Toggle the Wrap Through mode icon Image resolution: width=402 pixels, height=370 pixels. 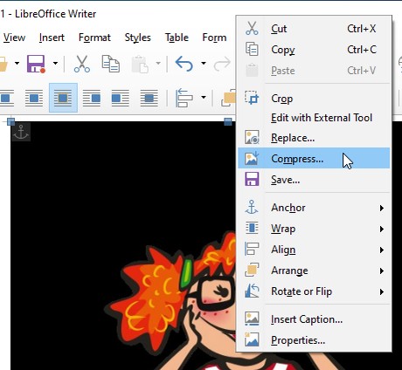(149, 98)
